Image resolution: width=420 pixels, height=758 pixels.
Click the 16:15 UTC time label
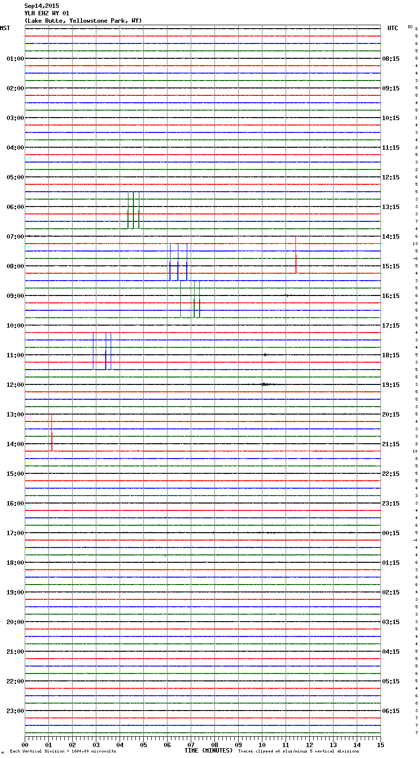391,296
